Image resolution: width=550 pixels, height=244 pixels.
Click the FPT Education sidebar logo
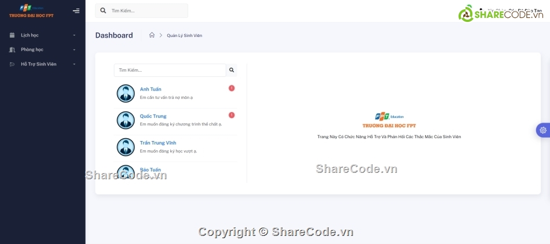coord(31,11)
